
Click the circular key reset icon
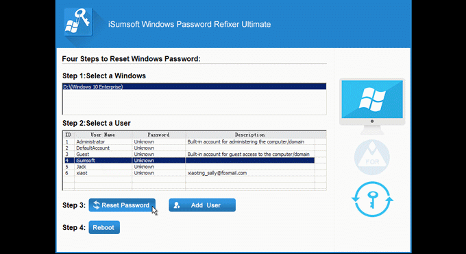tap(372, 199)
